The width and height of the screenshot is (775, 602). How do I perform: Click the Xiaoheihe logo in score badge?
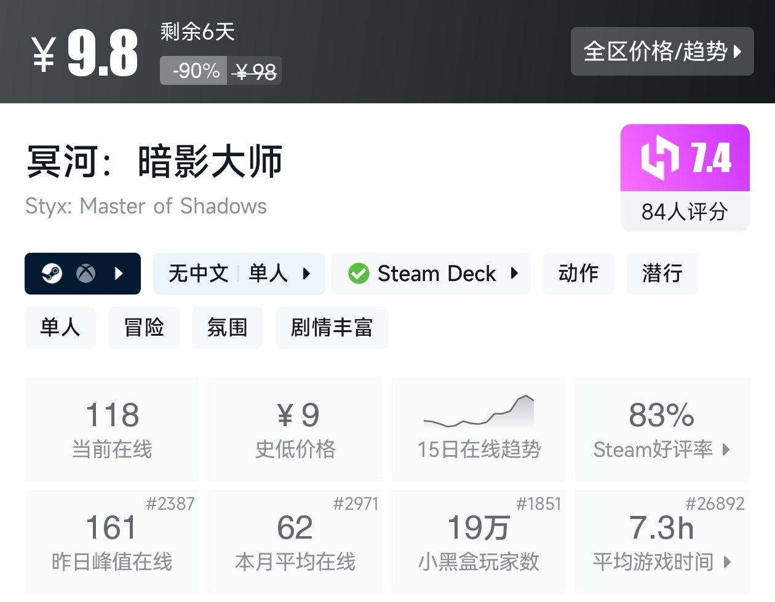pyautogui.click(x=659, y=159)
